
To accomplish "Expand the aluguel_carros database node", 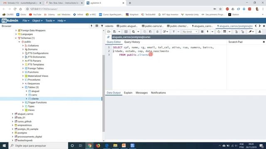I will pyautogui.click(x=12, y=114).
